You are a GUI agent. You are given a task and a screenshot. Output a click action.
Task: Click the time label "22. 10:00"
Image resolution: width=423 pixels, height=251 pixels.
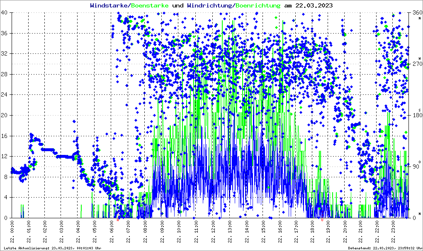click(x=179, y=232)
